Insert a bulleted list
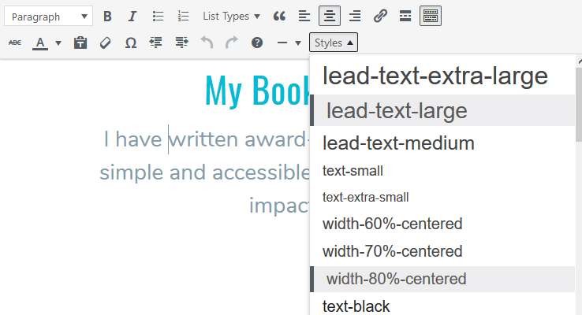 (x=158, y=17)
